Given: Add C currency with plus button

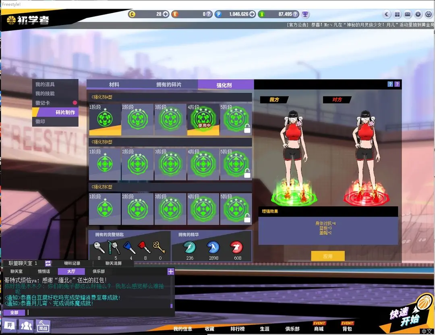Looking at the screenshot, I should tap(166, 14).
